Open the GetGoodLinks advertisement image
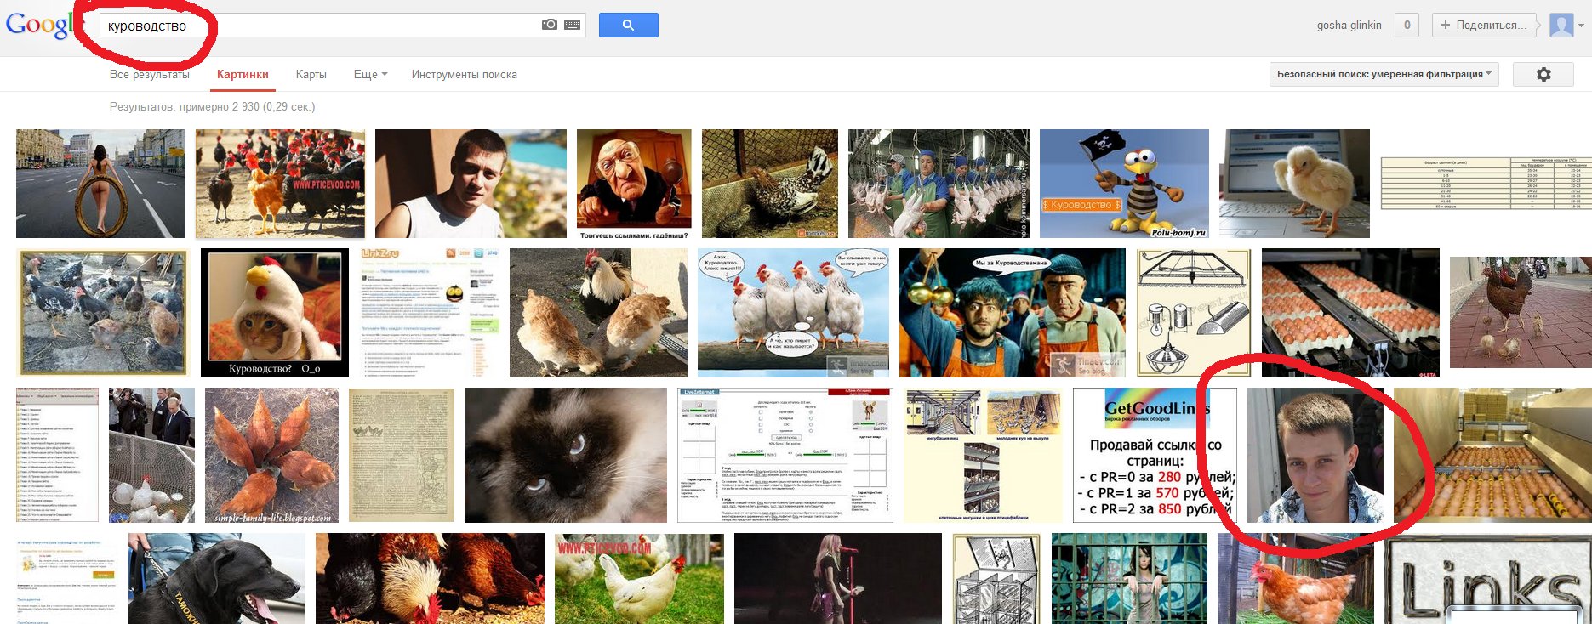This screenshot has height=624, width=1592. click(x=1155, y=456)
